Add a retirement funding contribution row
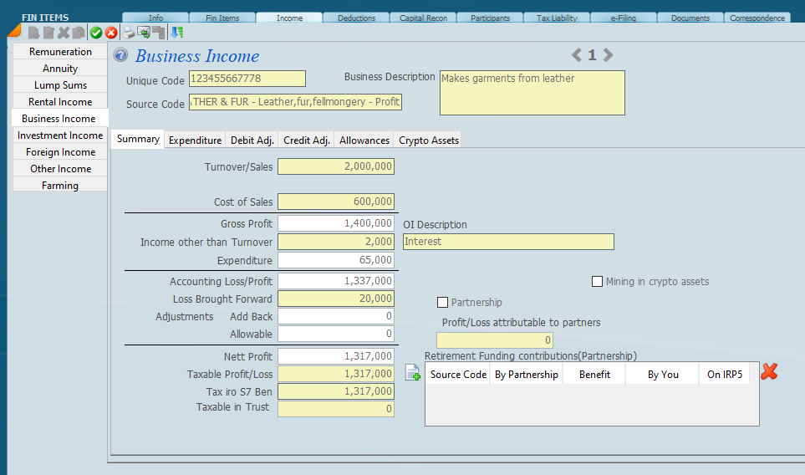805x475 pixels. (x=412, y=374)
